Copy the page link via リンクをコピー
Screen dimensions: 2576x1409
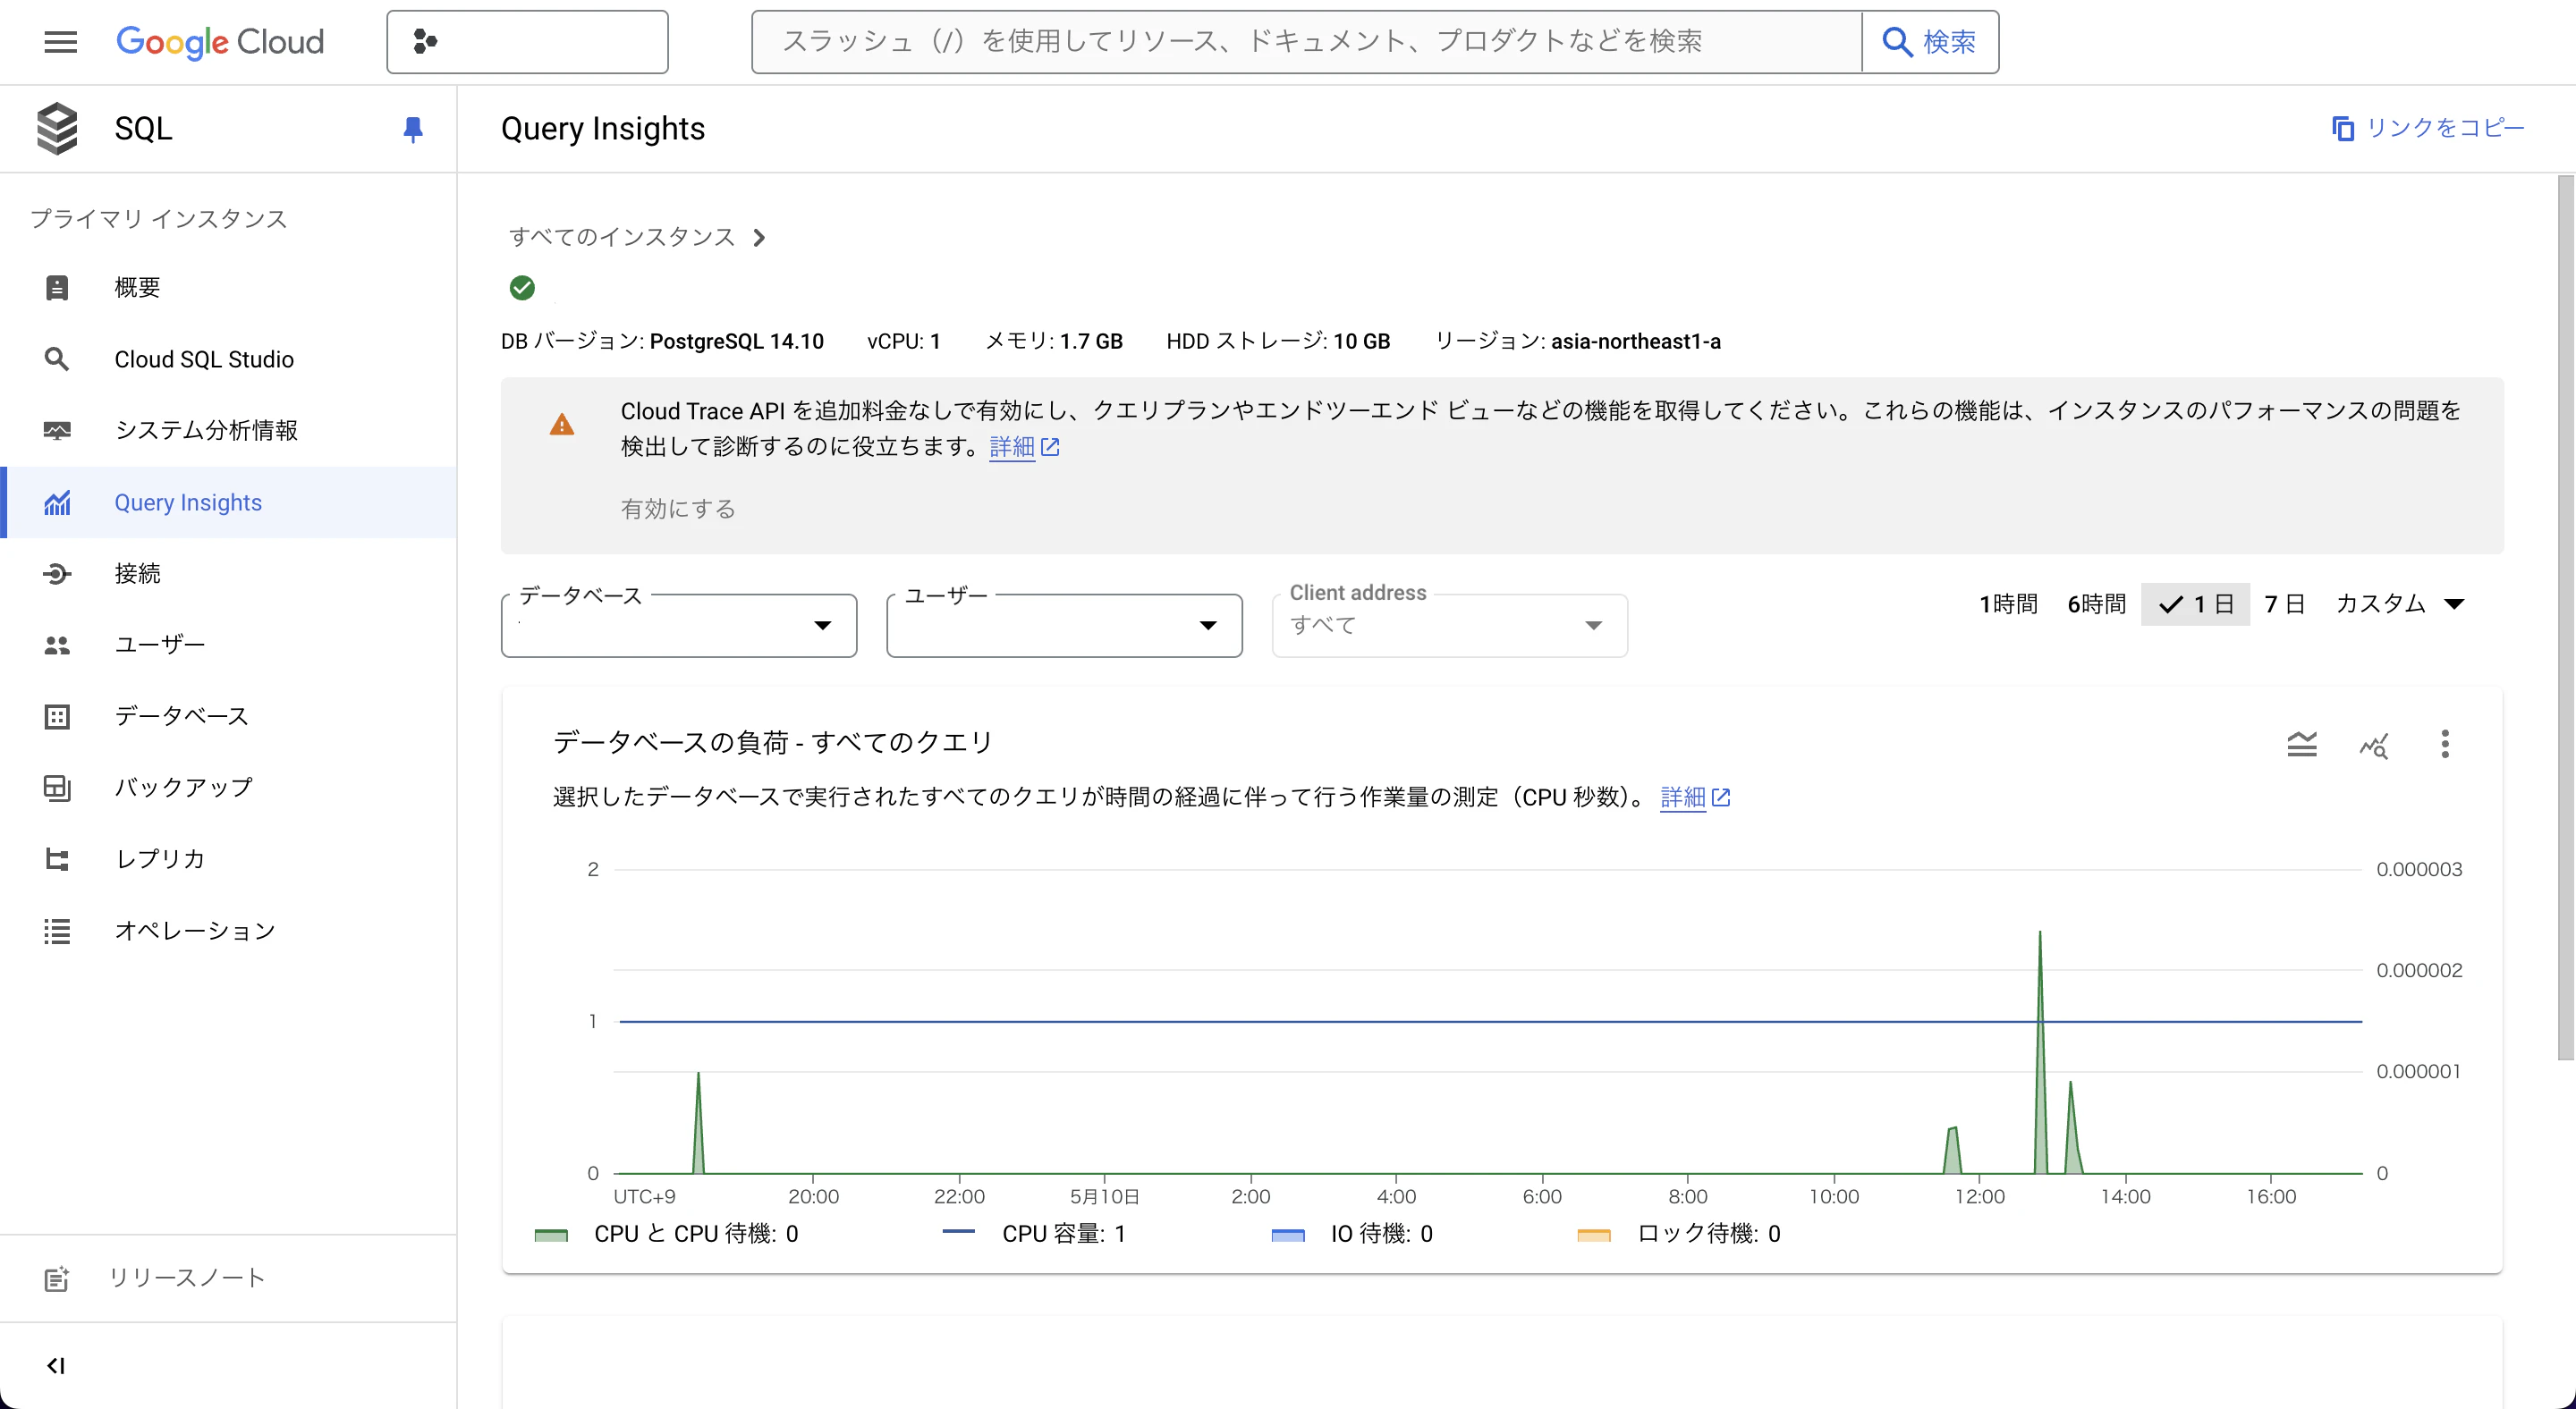[2428, 128]
